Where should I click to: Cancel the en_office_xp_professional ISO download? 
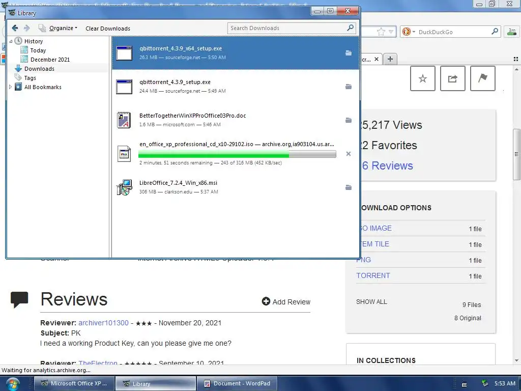coord(348,154)
